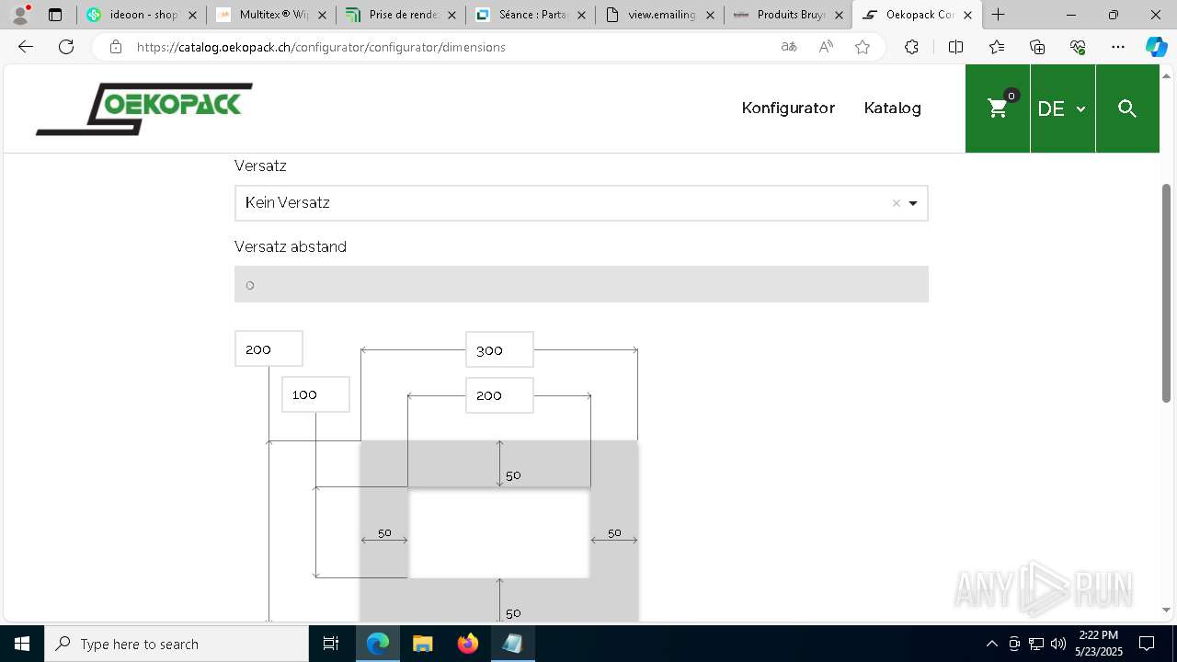Edit the outer width field 300
The width and height of the screenshot is (1177, 662).
pyautogui.click(x=499, y=350)
